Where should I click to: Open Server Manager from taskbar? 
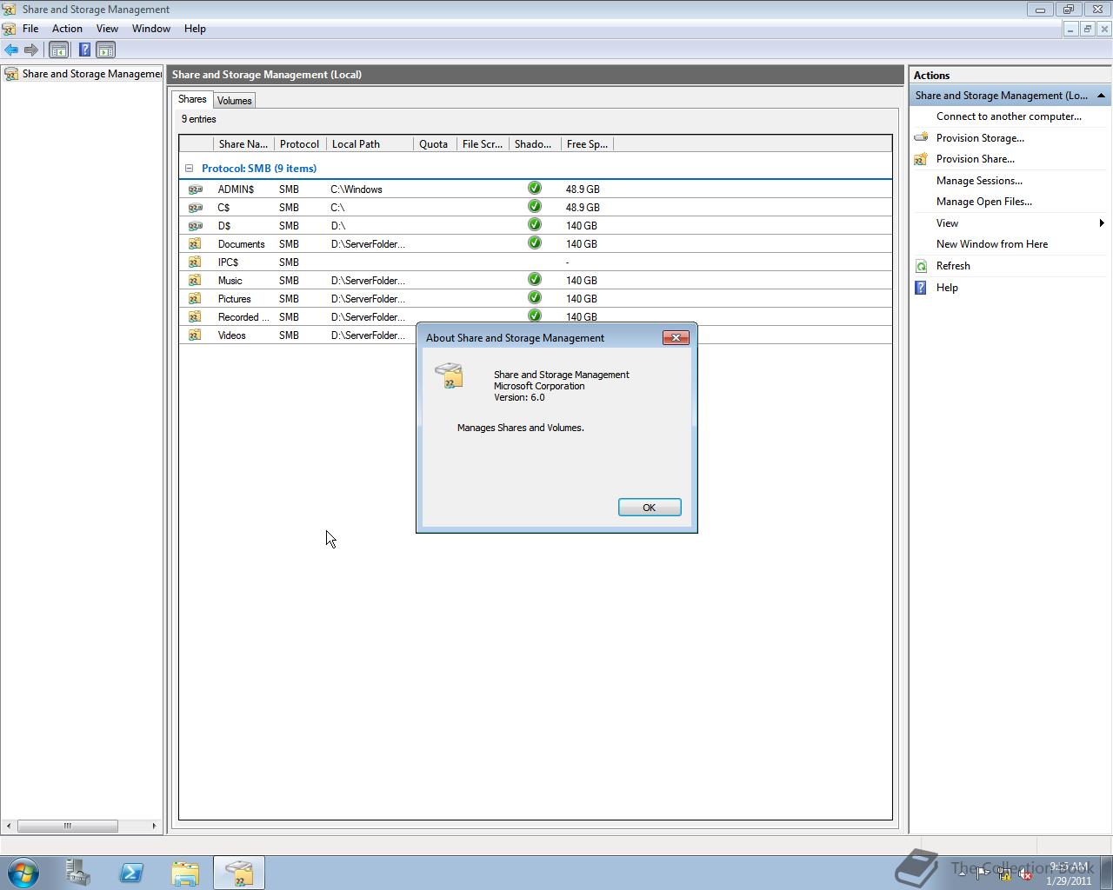[x=78, y=873]
